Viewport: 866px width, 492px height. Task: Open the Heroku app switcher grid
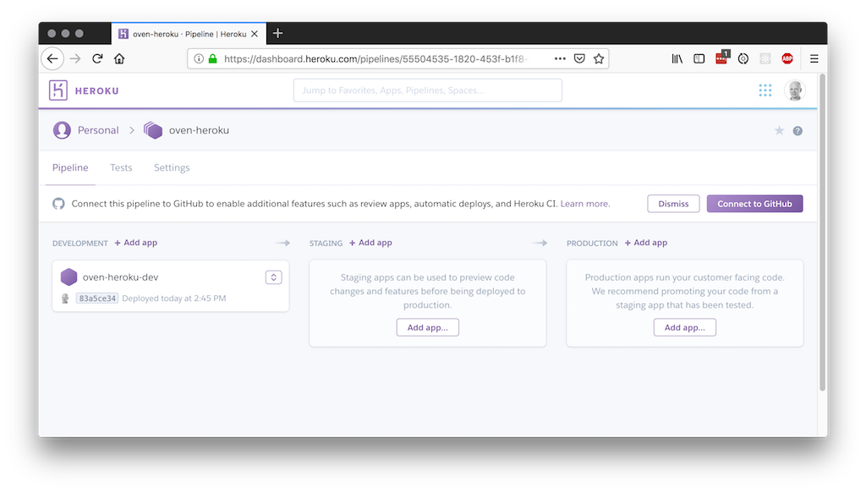click(765, 90)
